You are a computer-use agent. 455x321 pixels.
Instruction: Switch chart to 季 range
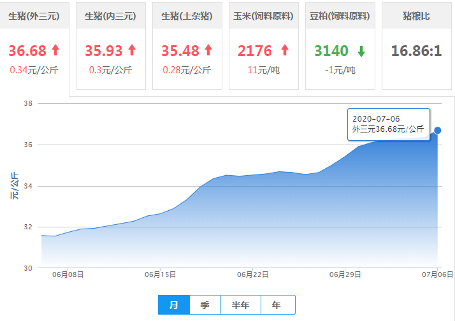tap(205, 305)
